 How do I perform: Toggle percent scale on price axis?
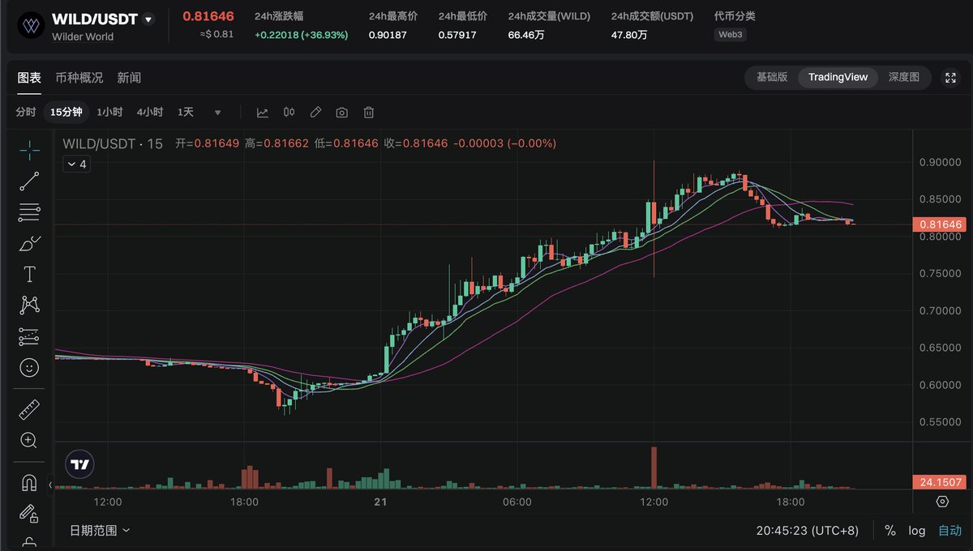(890, 531)
